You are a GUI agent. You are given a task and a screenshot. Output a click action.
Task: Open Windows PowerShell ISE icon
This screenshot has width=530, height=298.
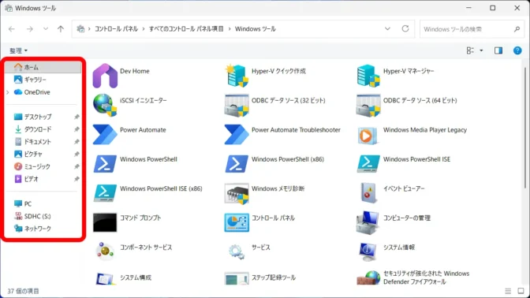pyautogui.click(x=368, y=164)
